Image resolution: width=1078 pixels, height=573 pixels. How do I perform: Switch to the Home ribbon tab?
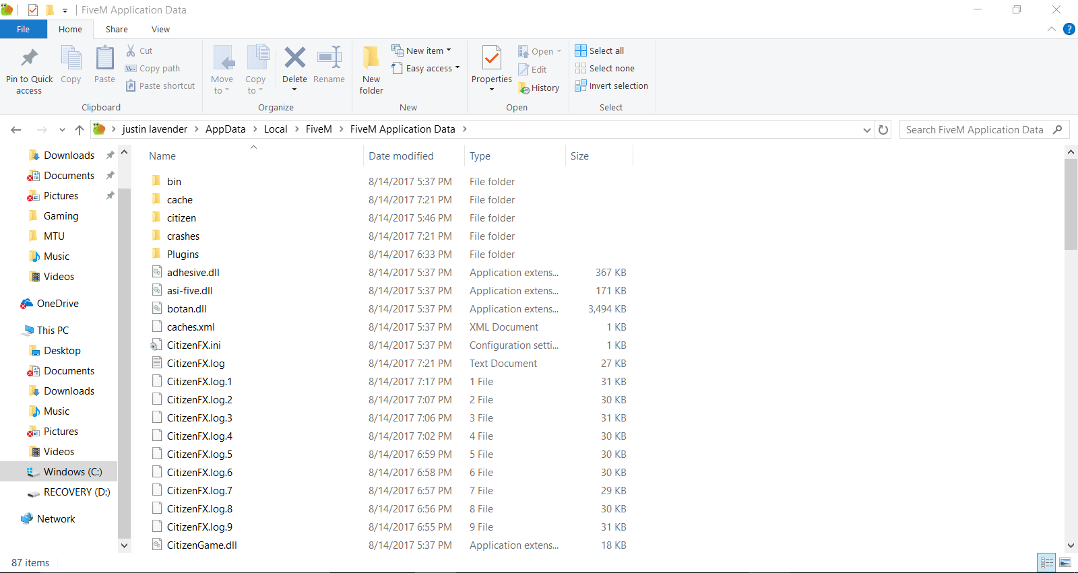(70, 29)
